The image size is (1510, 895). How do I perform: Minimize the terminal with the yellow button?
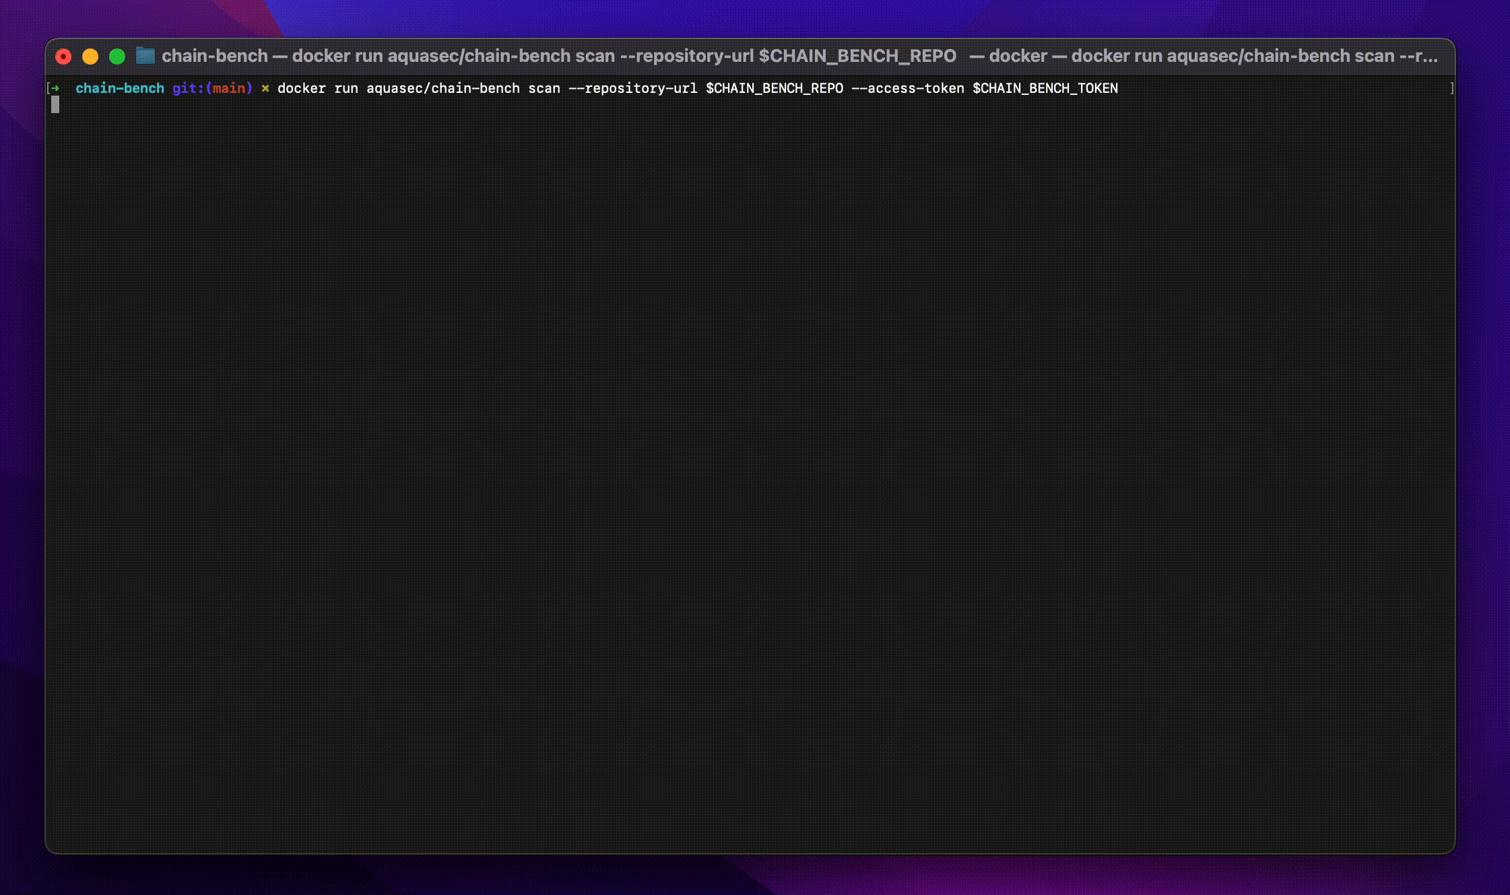pos(90,57)
